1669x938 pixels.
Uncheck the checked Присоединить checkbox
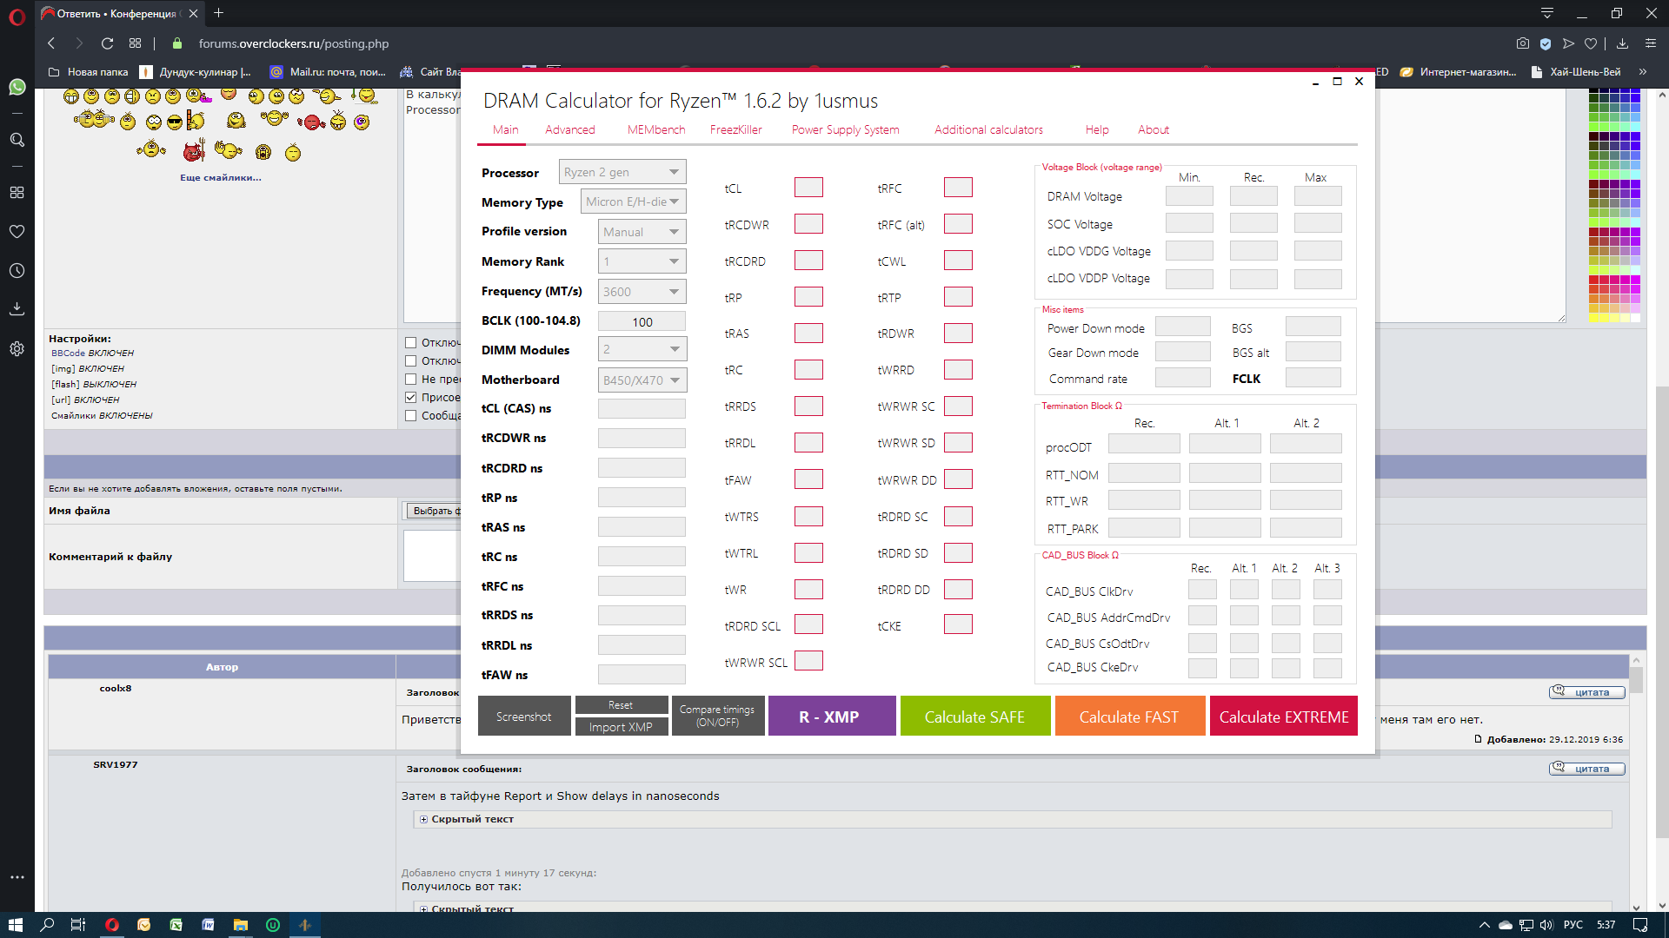(411, 397)
